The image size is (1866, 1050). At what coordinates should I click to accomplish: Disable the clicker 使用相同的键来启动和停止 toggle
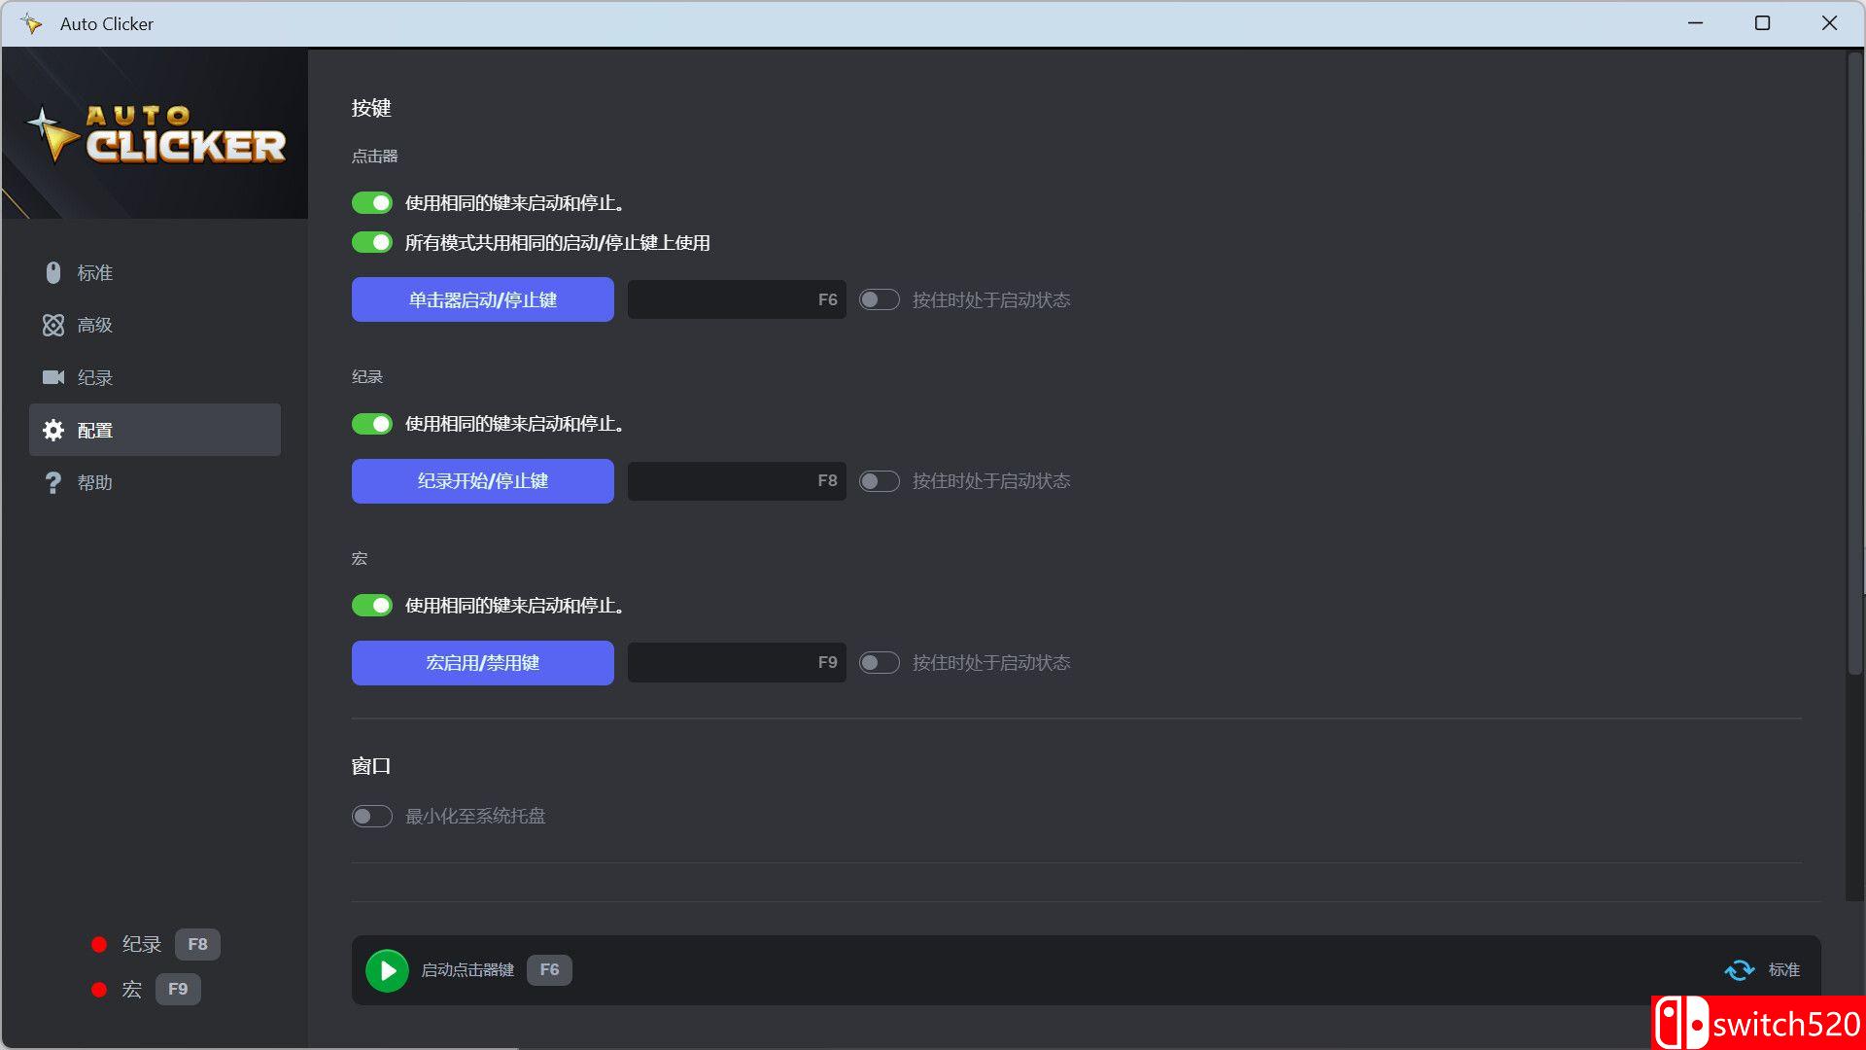tap(371, 202)
